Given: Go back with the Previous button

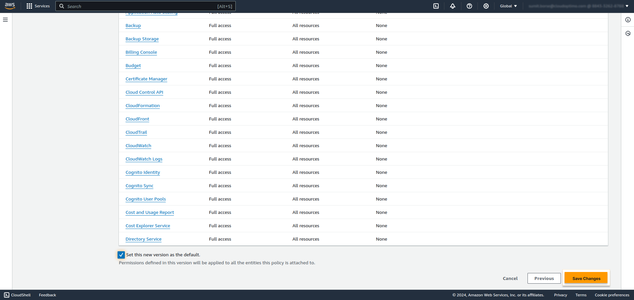Looking at the screenshot, I should [544, 278].
